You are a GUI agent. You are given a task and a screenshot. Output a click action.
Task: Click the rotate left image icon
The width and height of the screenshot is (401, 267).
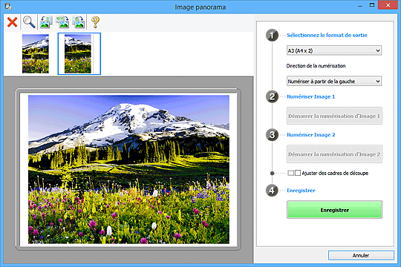point(46,22)
